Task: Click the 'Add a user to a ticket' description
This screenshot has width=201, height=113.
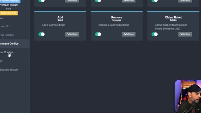Action: click(54, 25)
